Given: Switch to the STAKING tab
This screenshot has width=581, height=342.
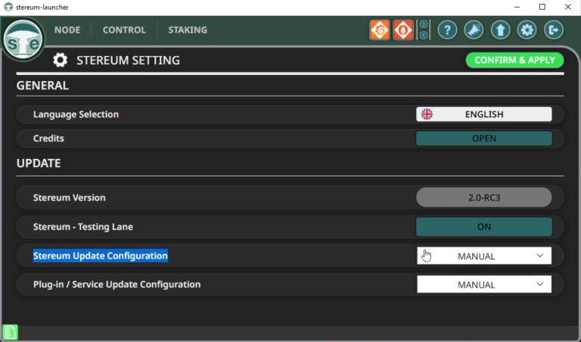Looking at the screenshot, I should pyautogui.click(x=188, y=30).
